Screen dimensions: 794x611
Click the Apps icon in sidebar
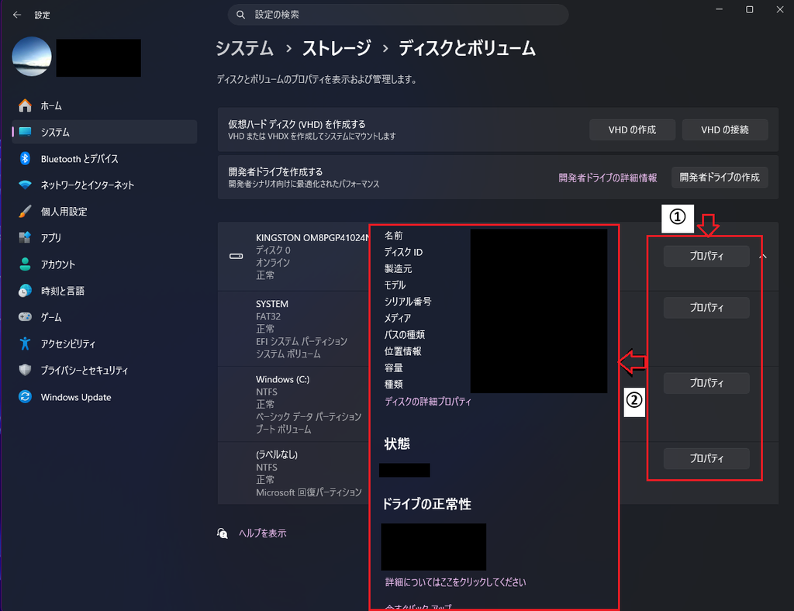(25, 237)
